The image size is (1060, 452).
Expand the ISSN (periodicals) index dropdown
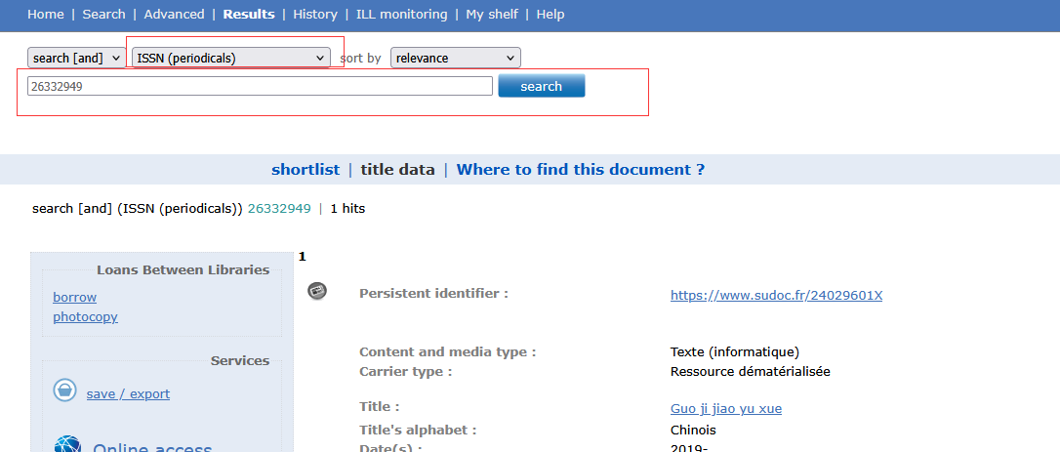pos(231,59)
